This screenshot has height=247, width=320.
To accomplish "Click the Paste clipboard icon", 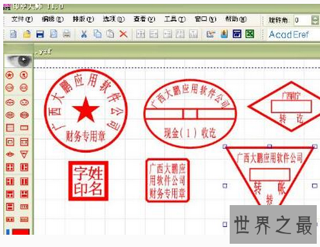I will coord(110,34).
